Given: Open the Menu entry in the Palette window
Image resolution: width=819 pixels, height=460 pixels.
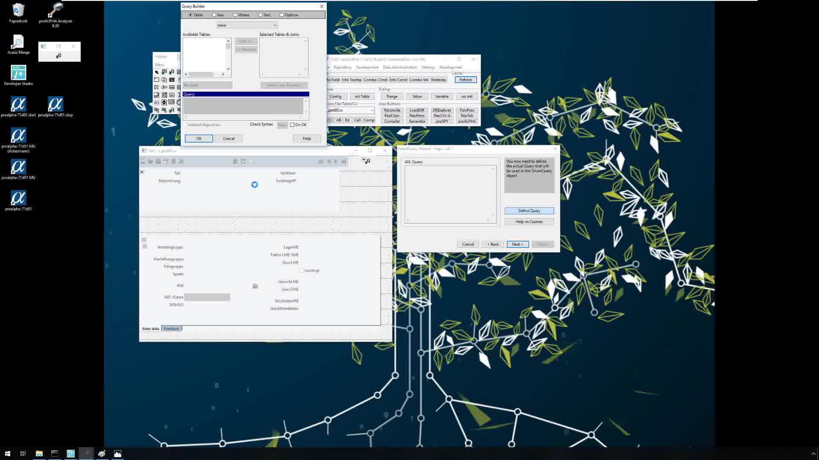Looking at the screenshot, I should click(x=160, y=65).
